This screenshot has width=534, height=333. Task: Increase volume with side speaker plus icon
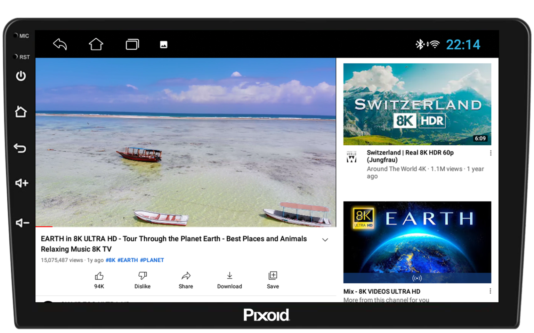coord(22,183)
